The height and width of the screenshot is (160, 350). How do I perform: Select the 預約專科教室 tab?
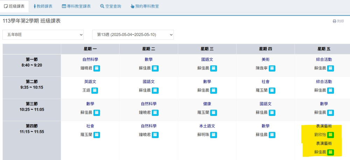pos(145,6)
